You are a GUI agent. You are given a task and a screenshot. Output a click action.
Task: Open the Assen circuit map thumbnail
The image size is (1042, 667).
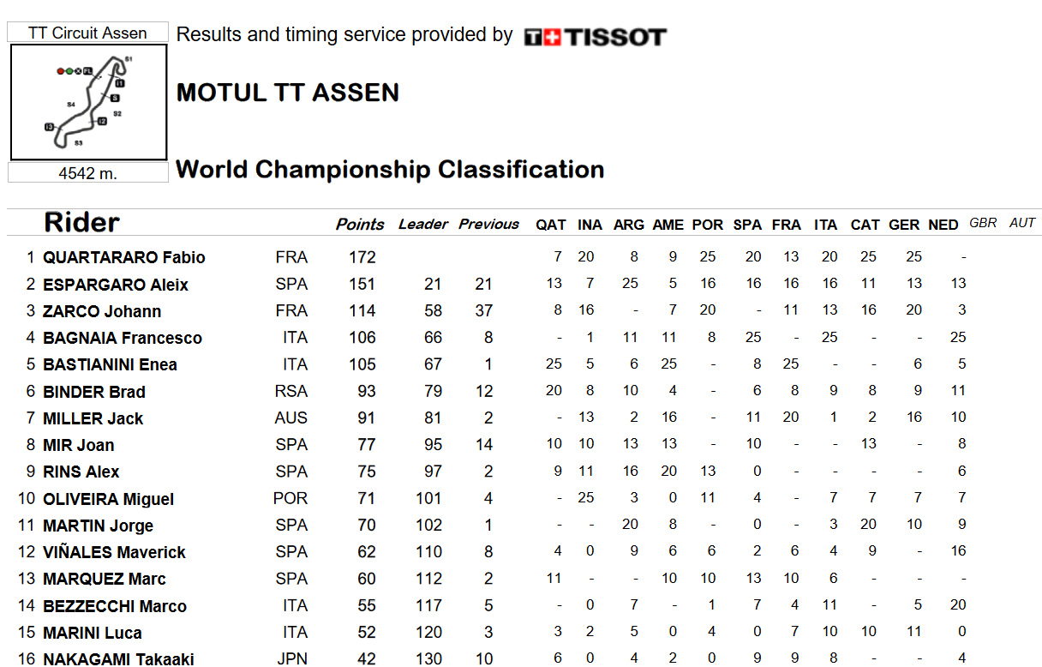click(89, 103)
